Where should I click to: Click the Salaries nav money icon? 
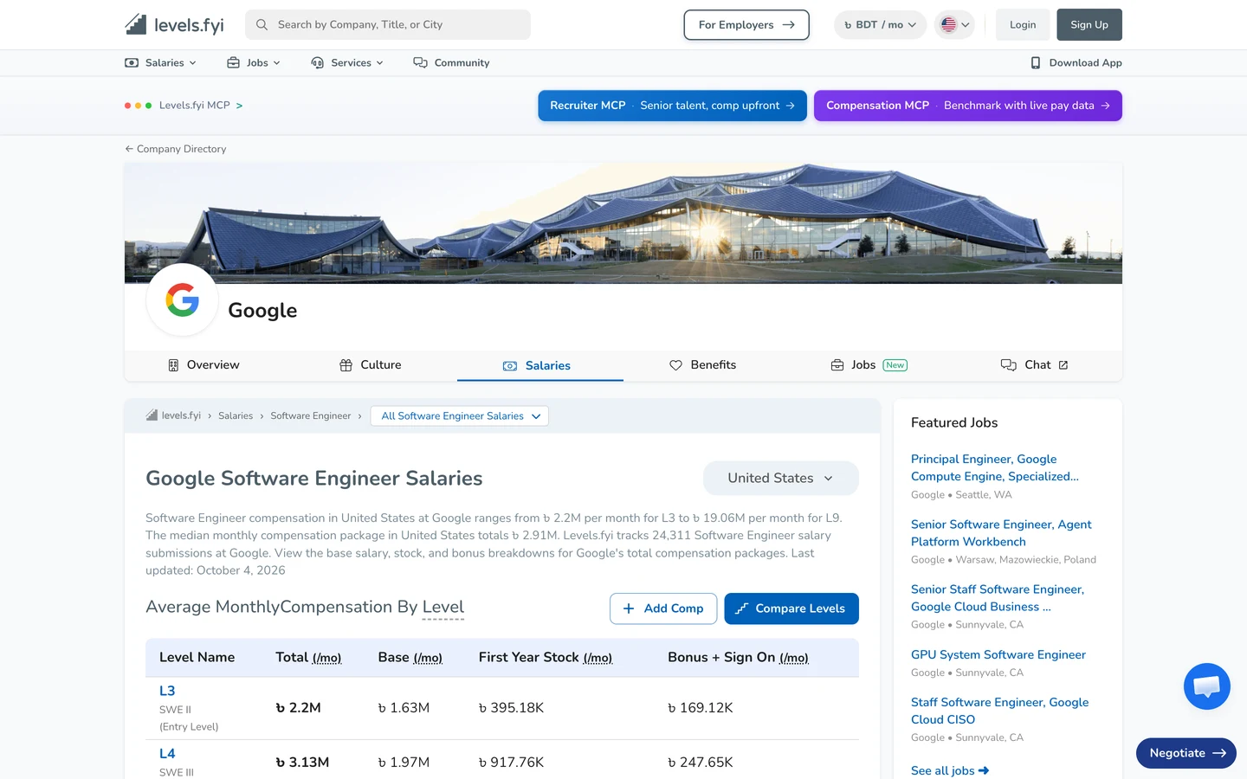pyautogui.click(x=132, y=62)
